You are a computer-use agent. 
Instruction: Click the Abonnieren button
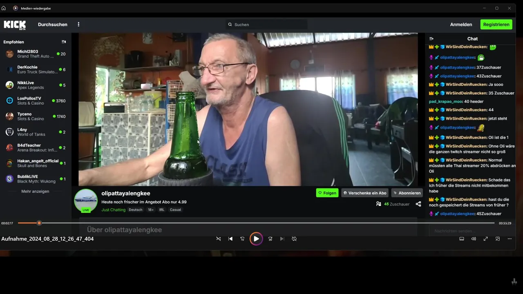pyautogui.click(x=407, y=193)
